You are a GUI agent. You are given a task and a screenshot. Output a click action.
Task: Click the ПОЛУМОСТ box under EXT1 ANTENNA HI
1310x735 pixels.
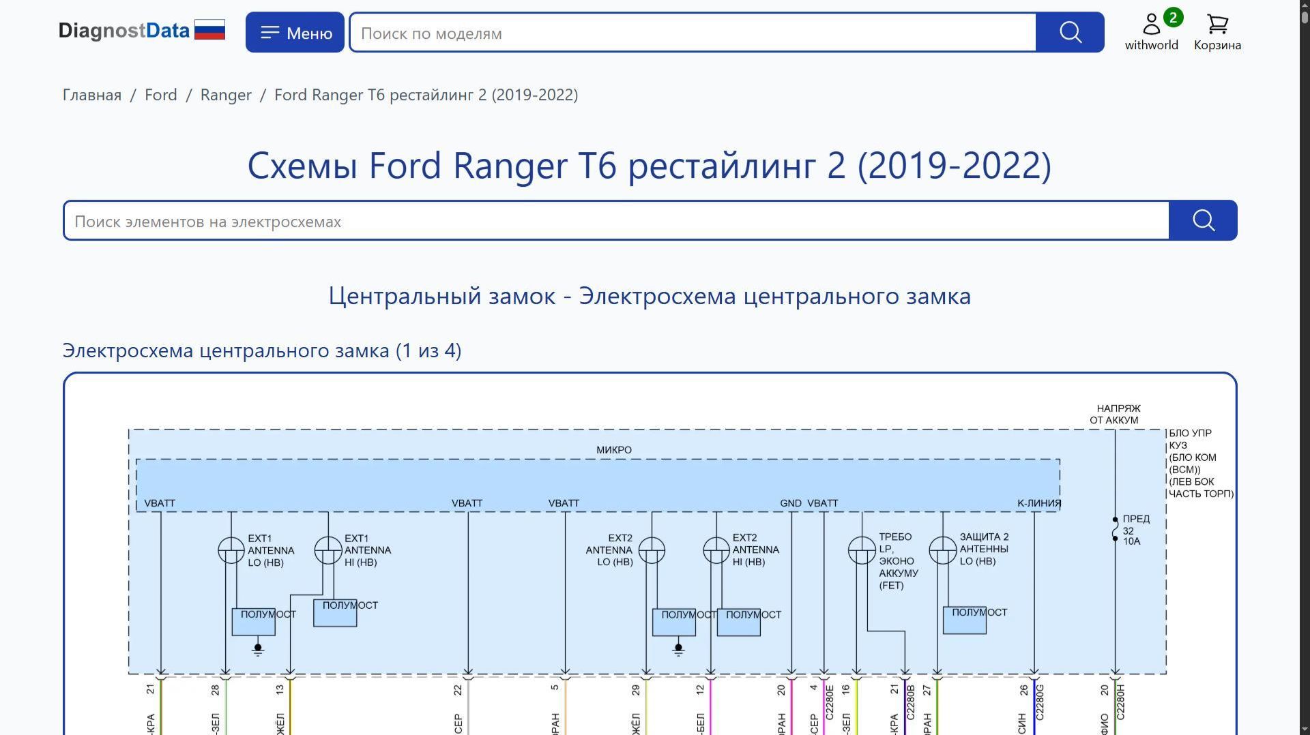click(x=335, y=613)
